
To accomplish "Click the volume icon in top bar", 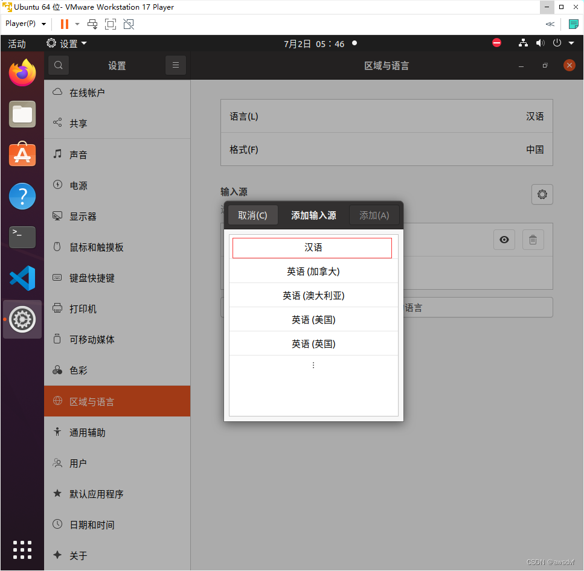I will pos(540,43).
